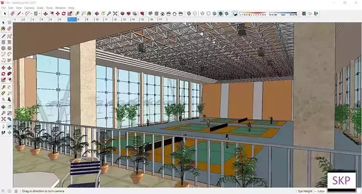
Task: Click the geo-location status bar icon
Action: (3, 191)
